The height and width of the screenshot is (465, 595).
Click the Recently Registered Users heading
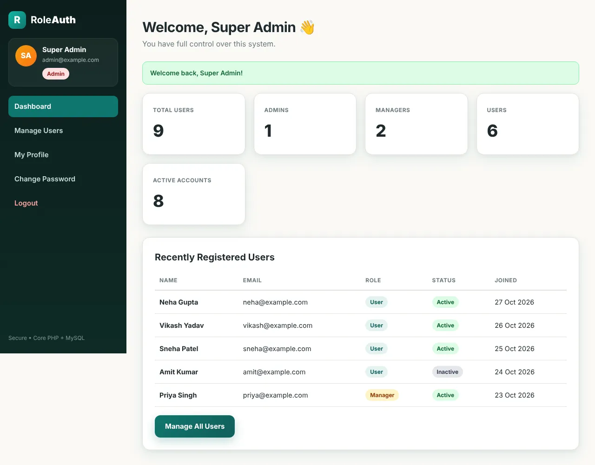215,257
